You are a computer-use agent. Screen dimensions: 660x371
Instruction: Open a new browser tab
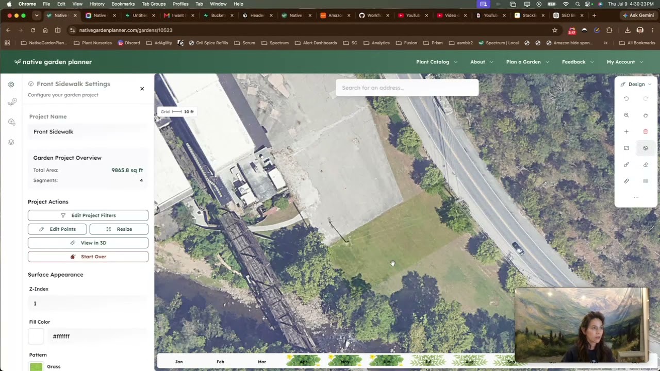click(x=594, y=15)
